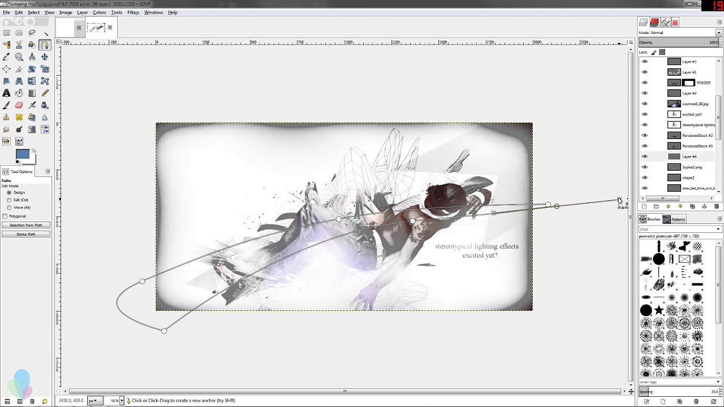724x407 pixels.
Task: Select the Heal tool
Action: tap(19, 117)
